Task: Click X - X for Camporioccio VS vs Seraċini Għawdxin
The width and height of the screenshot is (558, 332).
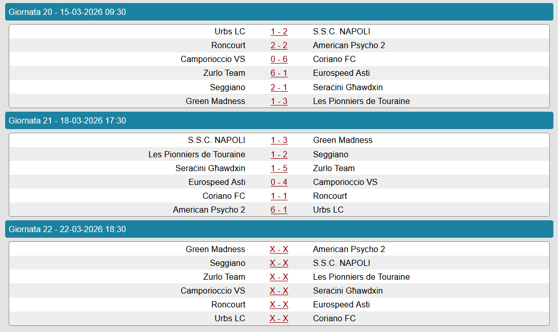Action: [279, 291]
